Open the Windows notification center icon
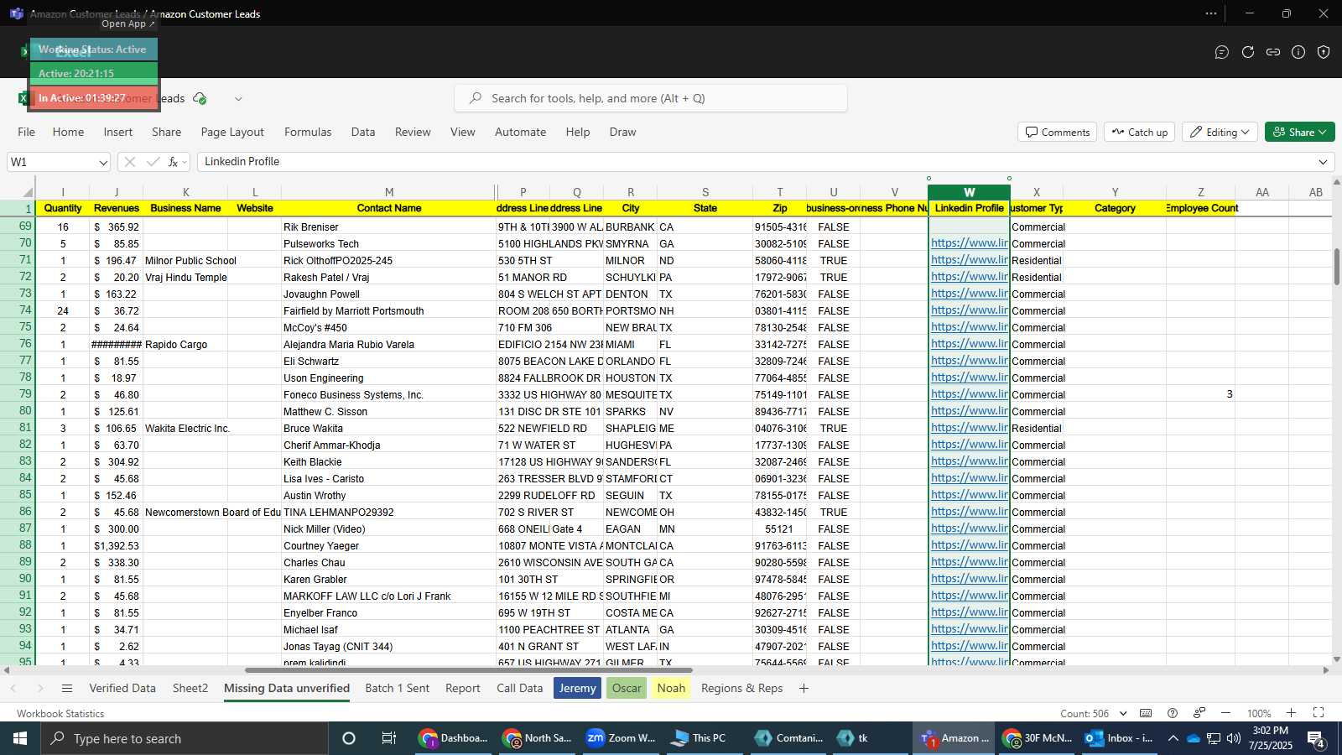The height and width of the screenshot is (755, 1342). (x=1316, y=739)
